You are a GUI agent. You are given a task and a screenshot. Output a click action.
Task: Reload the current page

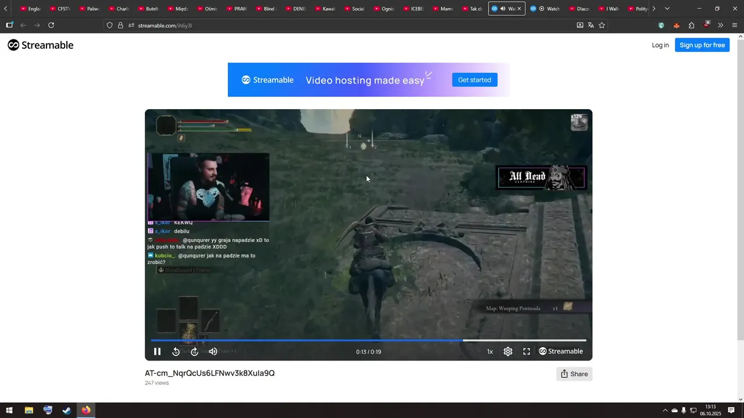click(51, 25)
